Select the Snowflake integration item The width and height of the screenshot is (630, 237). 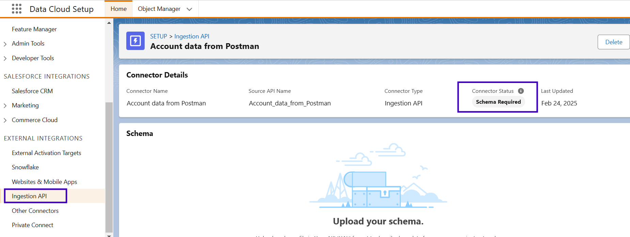pyautogui.click(x=25, y=167)
